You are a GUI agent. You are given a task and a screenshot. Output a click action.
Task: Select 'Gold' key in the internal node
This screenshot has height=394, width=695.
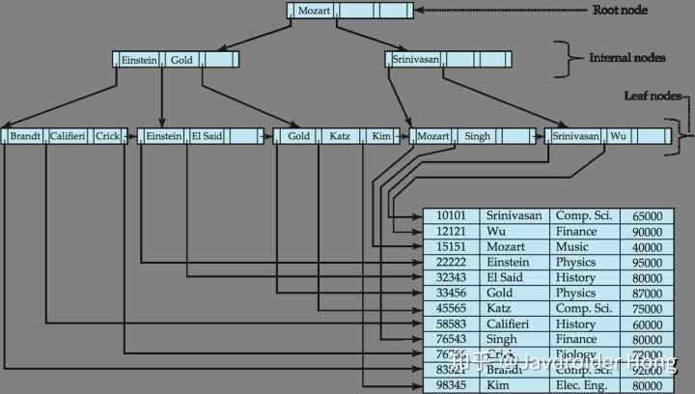tap(181, 60)
